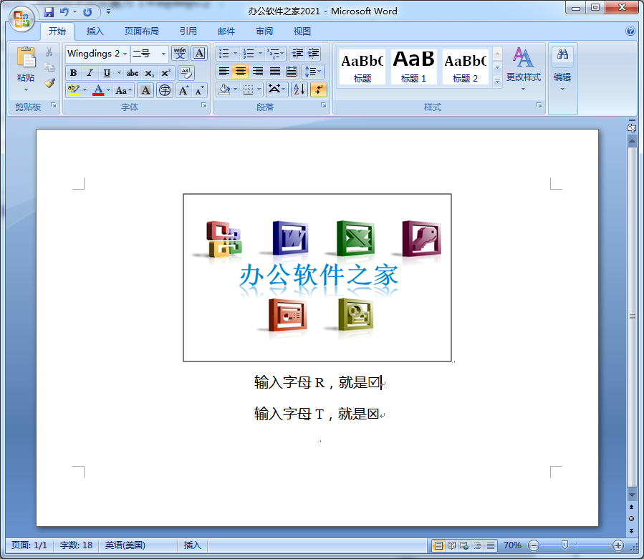Open Word help question mark
This screenshot has height=559, width=644.
pos(630,31)
